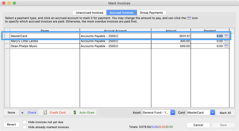Select the Check payment type
The width and height of the screenshot is (239, 131).
pos(29,112)
